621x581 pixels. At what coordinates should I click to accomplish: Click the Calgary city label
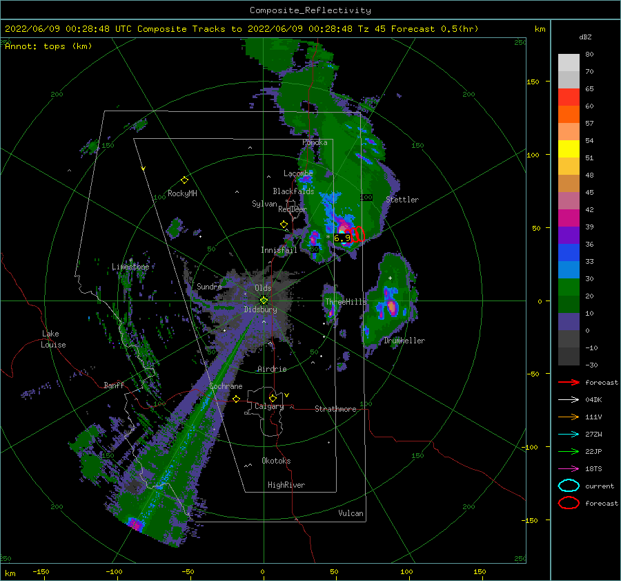pos(269,406)
